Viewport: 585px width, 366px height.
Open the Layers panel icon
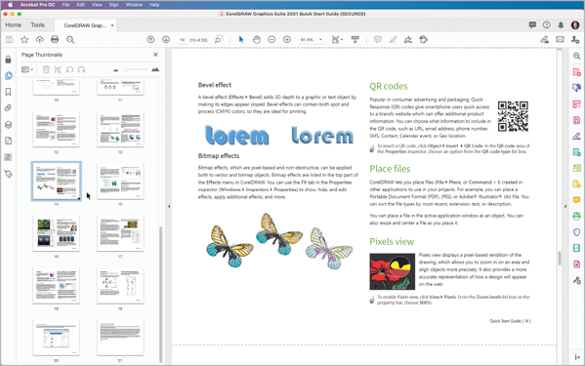8,125
